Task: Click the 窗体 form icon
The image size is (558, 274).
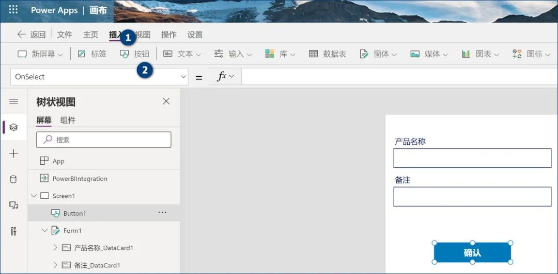Action: 364,54
